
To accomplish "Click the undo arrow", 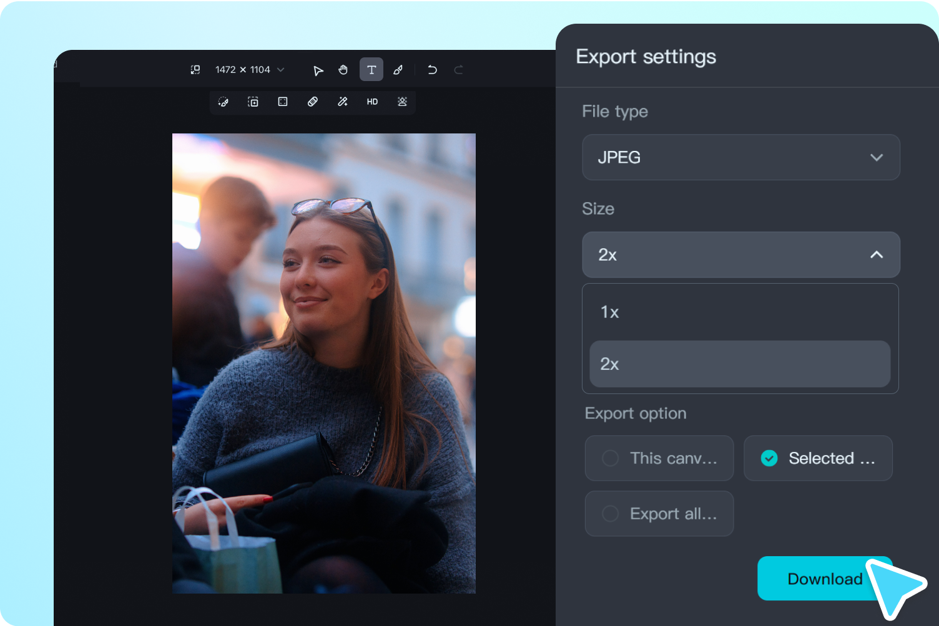I will click(x=432, y=70).
